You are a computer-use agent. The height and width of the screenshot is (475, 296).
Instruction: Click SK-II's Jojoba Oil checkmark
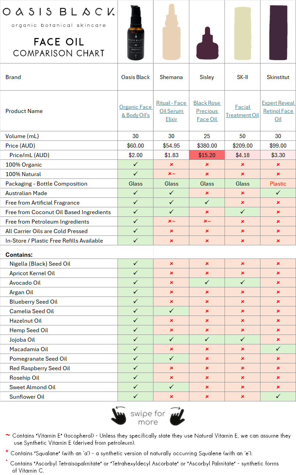242,340
